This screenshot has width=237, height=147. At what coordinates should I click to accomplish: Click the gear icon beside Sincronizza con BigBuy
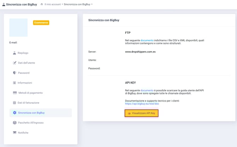15,113
